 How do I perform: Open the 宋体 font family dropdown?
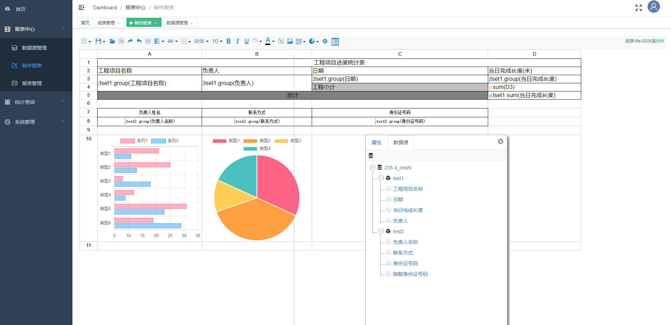click(x=201, y=41)
